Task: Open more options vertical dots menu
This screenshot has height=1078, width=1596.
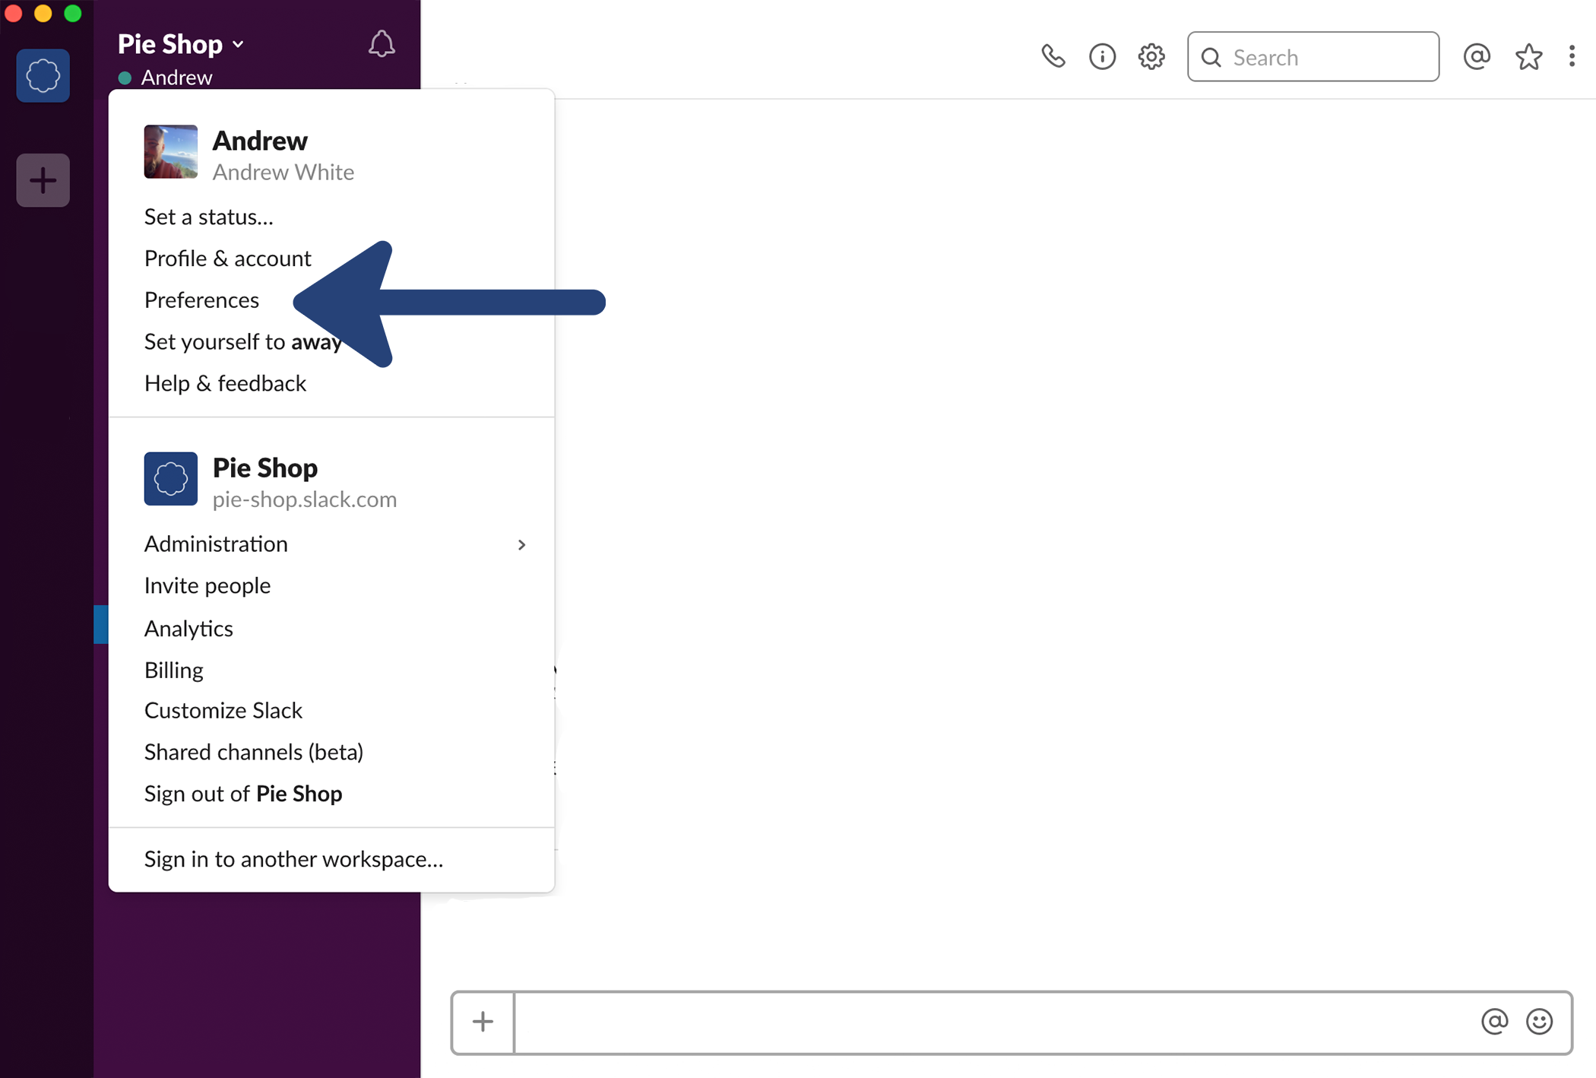Action: tap(1572, 57)
